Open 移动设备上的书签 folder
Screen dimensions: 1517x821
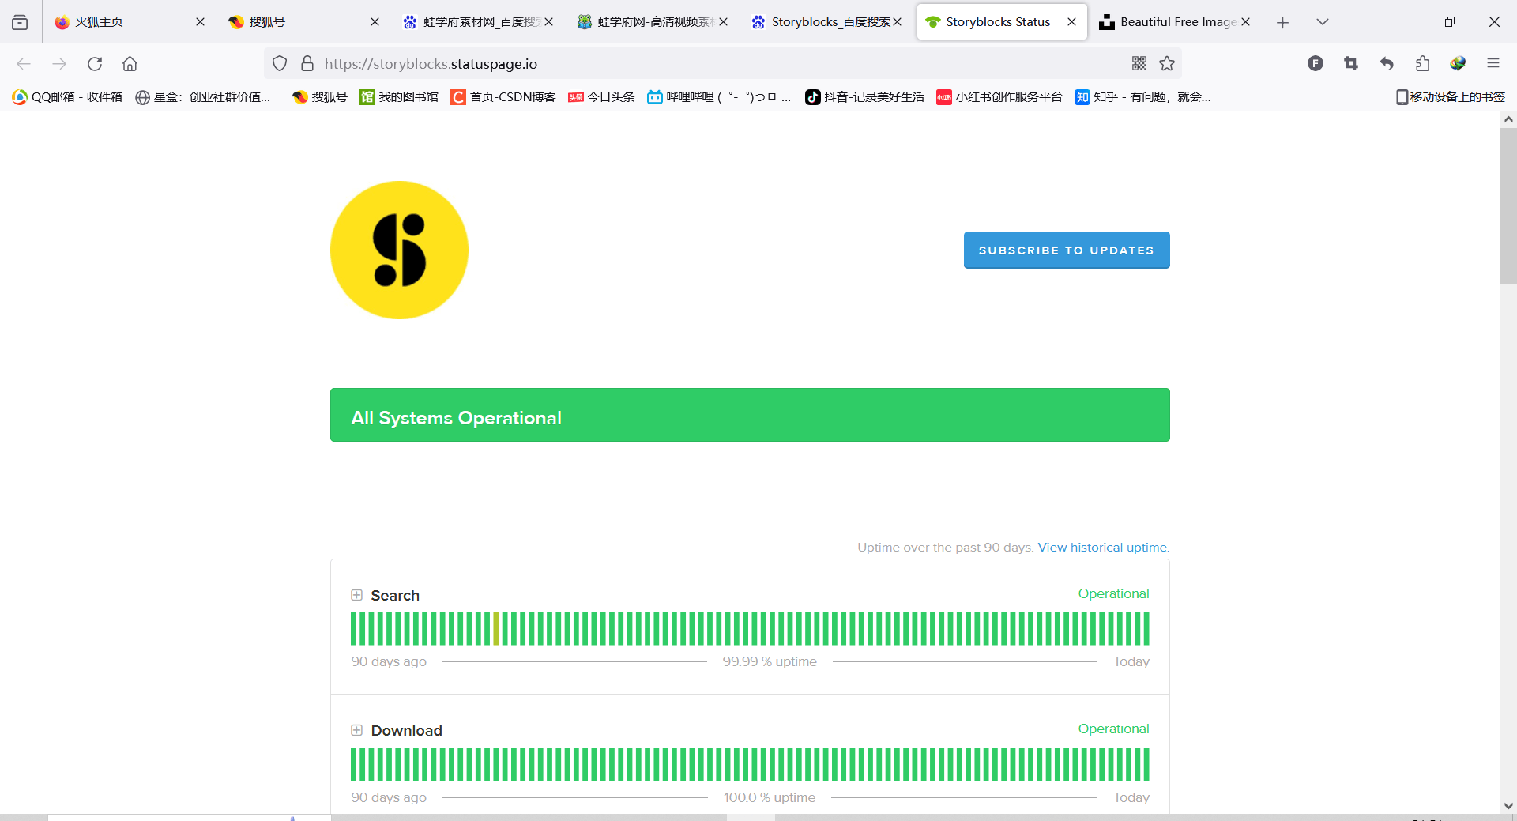[1450, 97]
